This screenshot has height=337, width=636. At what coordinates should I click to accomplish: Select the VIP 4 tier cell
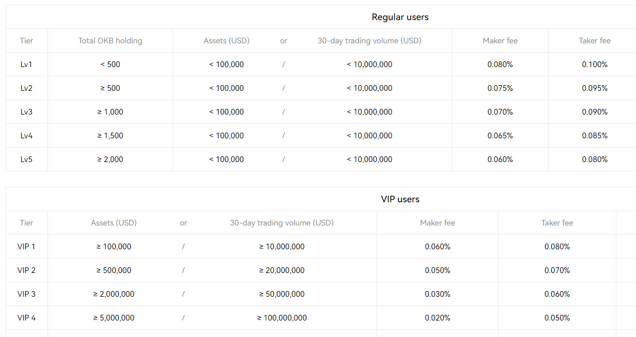26,318
